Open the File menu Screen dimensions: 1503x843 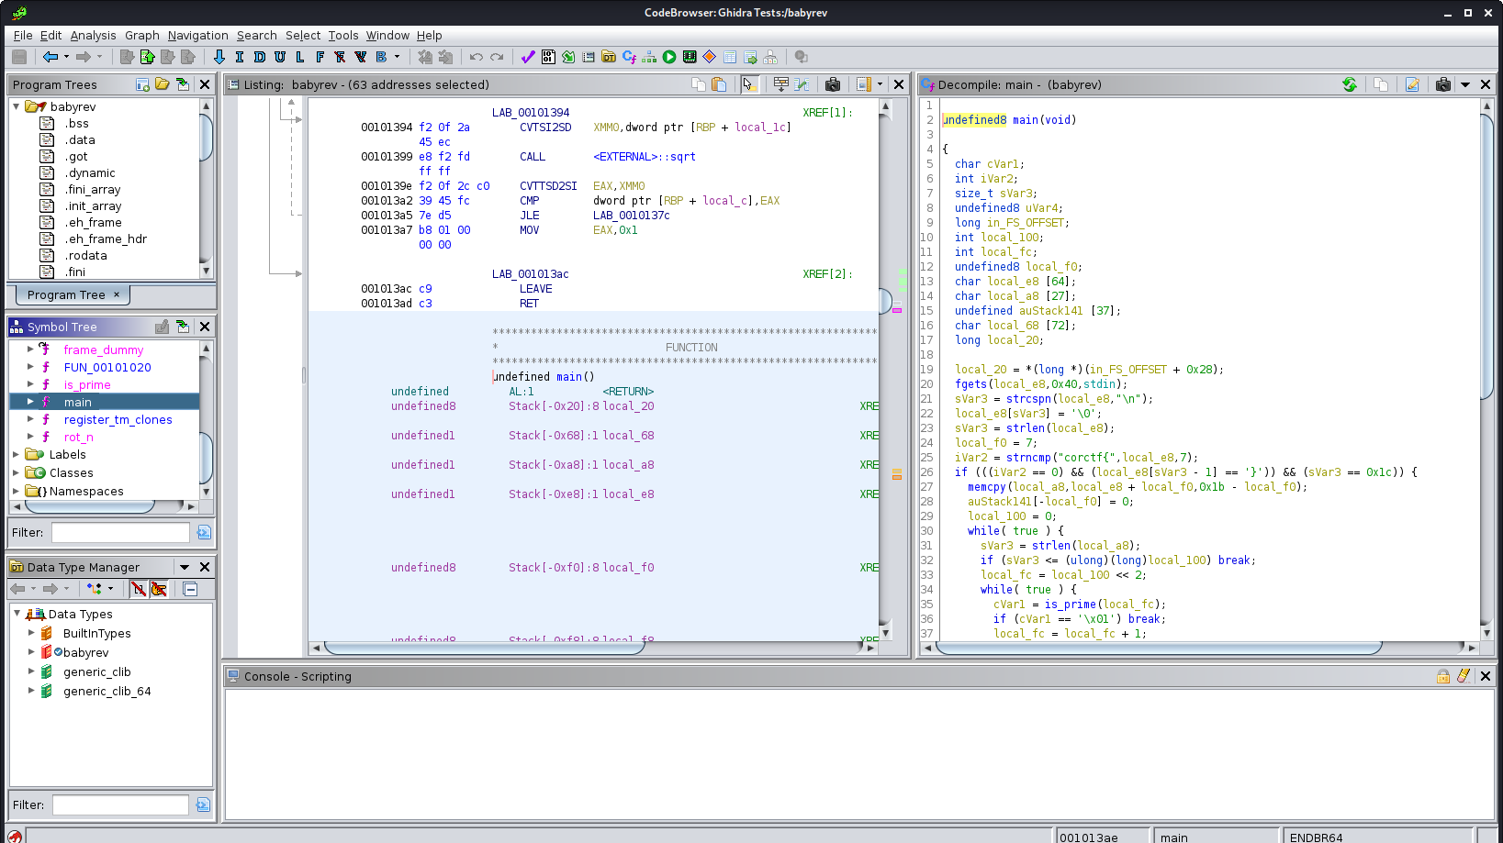pos(23,35)
